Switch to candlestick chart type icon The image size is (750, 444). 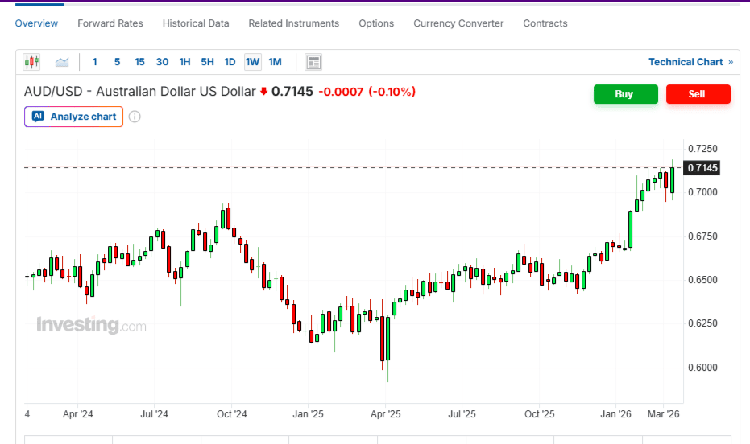(31, 62)
